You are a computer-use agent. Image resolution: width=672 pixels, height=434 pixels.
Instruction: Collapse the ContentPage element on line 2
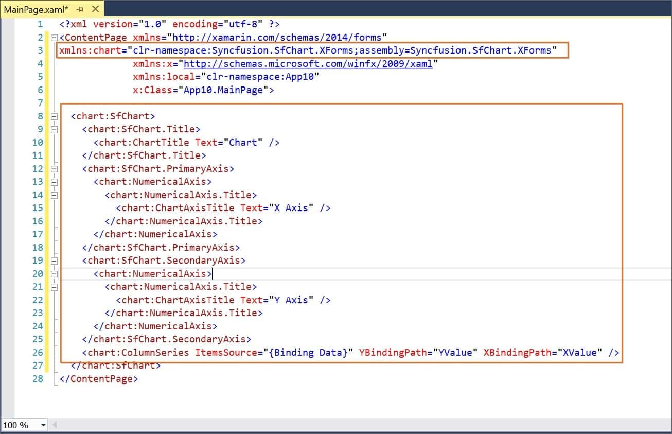click(55, 37)
